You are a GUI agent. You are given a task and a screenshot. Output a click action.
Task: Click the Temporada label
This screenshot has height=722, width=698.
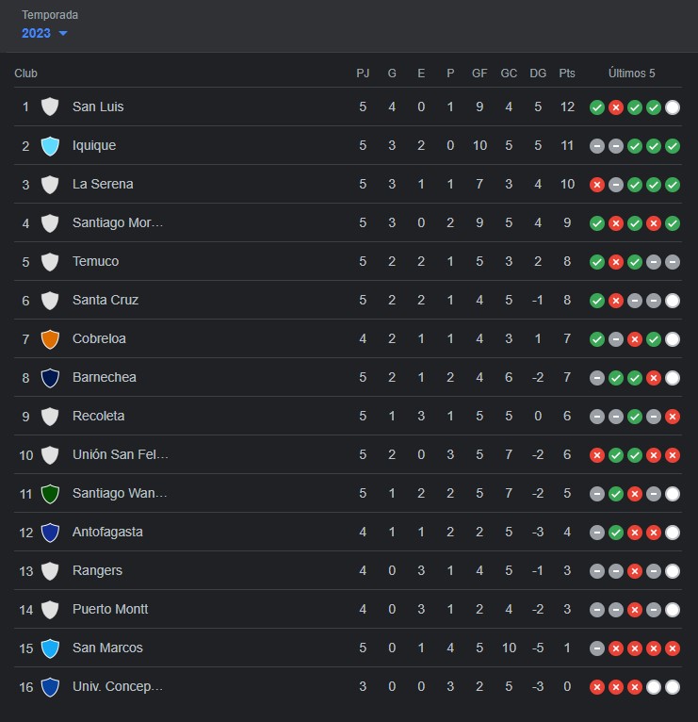(x=50, y=15)
